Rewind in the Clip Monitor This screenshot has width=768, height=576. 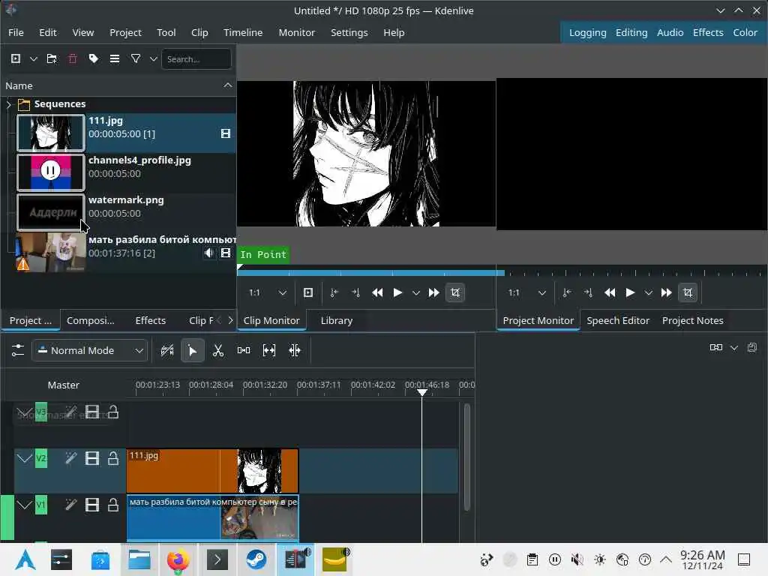click(x=377, y=292)
